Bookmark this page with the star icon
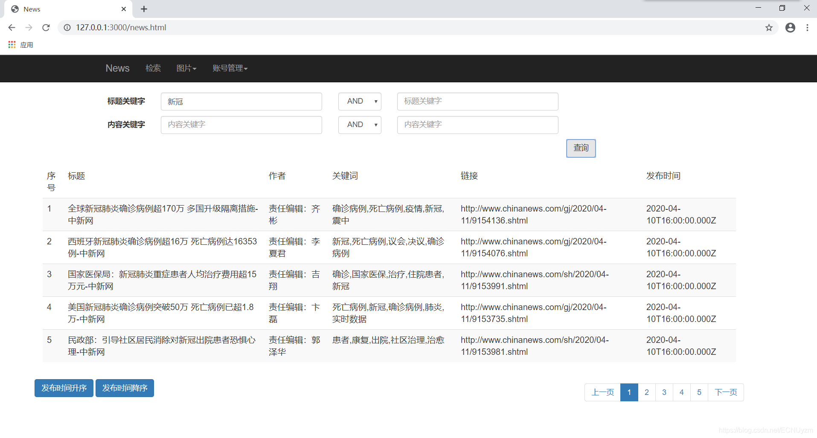The width and height of the screenshot is (817, 438). pyautogui.click(x=769, y=28)
